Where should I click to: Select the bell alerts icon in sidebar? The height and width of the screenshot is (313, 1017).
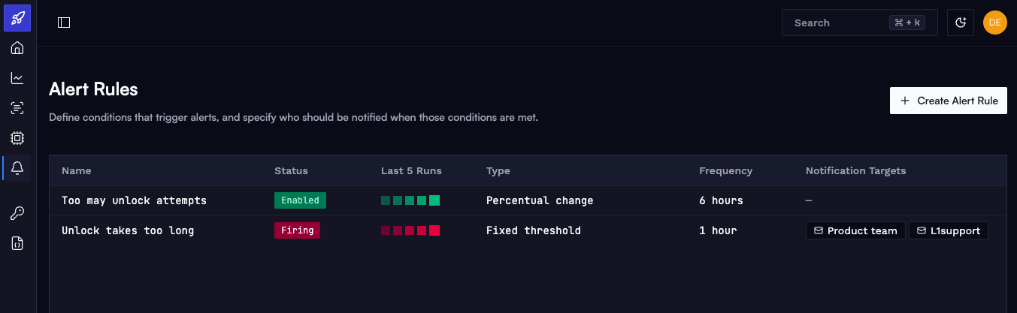[17, 168]
